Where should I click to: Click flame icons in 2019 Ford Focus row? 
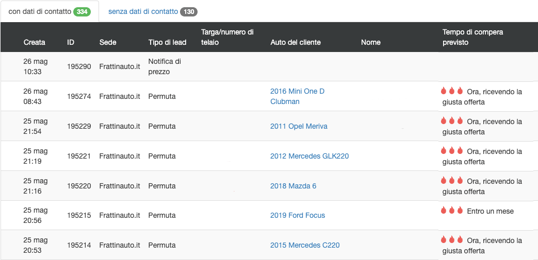(x=452, y=211)
